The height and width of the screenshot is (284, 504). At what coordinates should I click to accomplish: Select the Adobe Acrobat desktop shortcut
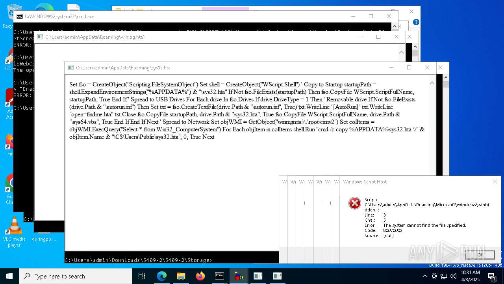point(9,103)
